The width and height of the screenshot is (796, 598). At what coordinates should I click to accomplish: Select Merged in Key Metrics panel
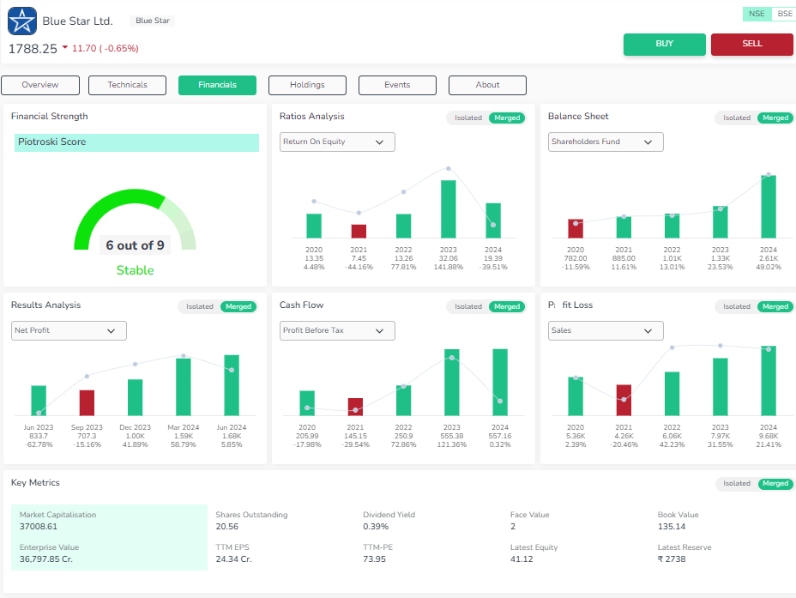pos(775,483)
